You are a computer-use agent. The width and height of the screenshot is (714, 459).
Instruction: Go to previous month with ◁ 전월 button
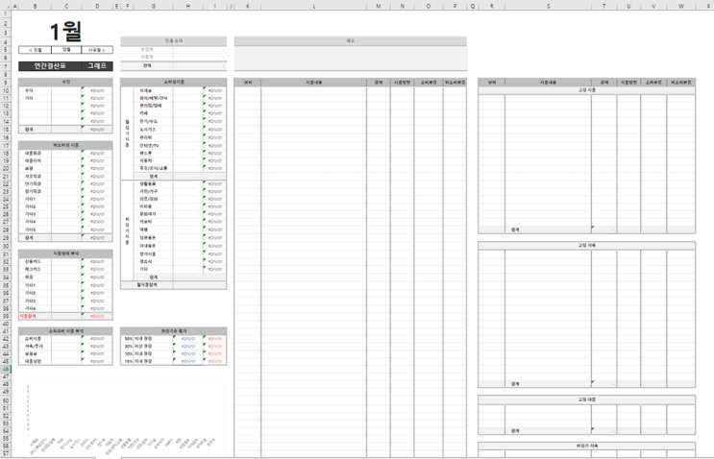(x=35, y=50)
